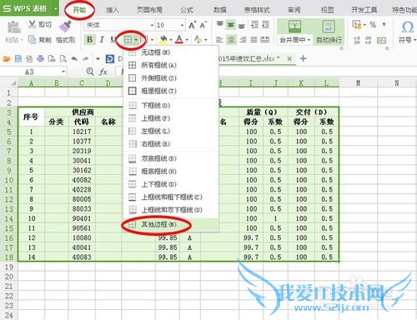Click the undo arrow icon

pyautogui.click(x=74, y=58)
